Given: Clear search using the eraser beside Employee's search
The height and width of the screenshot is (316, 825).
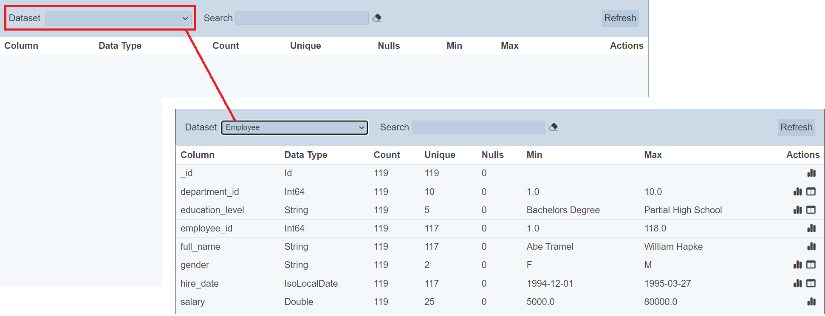Looking at the screenshot, I should (x=553, y=127).
